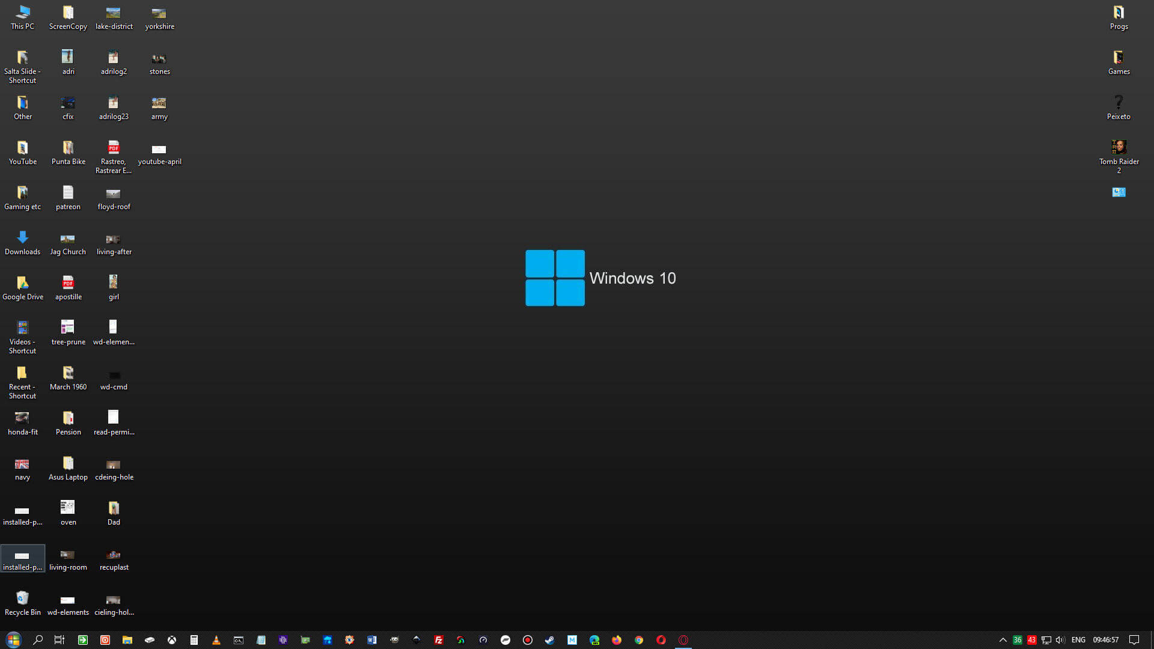Select This PC desktop icon

(23, 17)
